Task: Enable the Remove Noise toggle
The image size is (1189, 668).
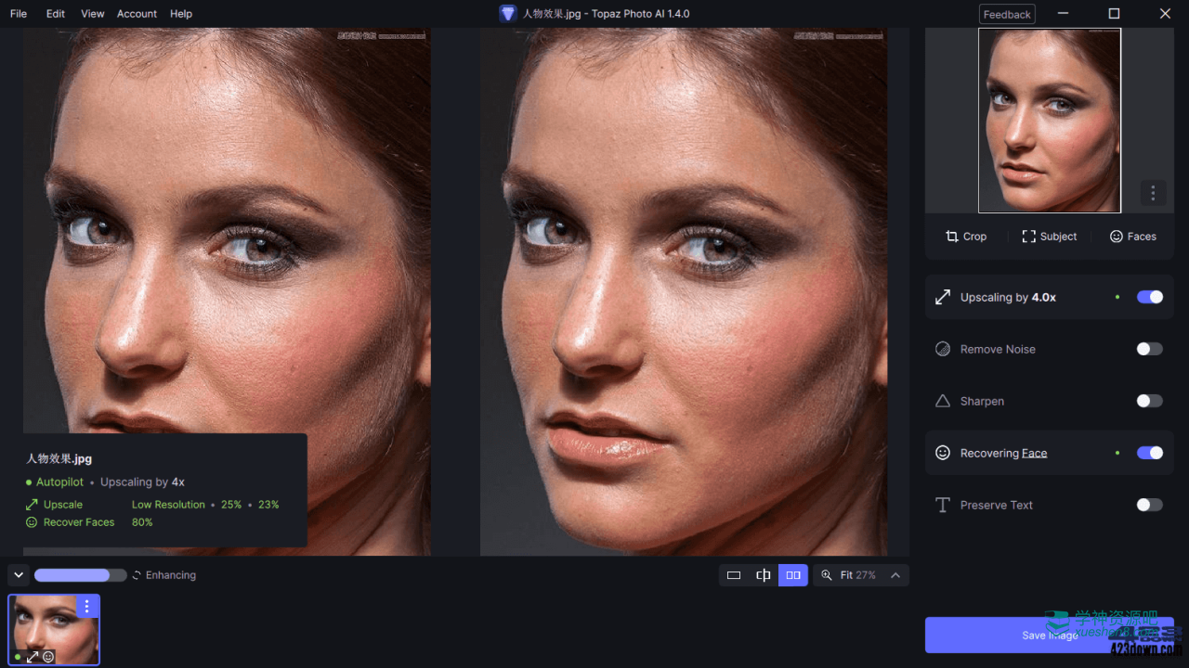Action: coord(1149,349)
